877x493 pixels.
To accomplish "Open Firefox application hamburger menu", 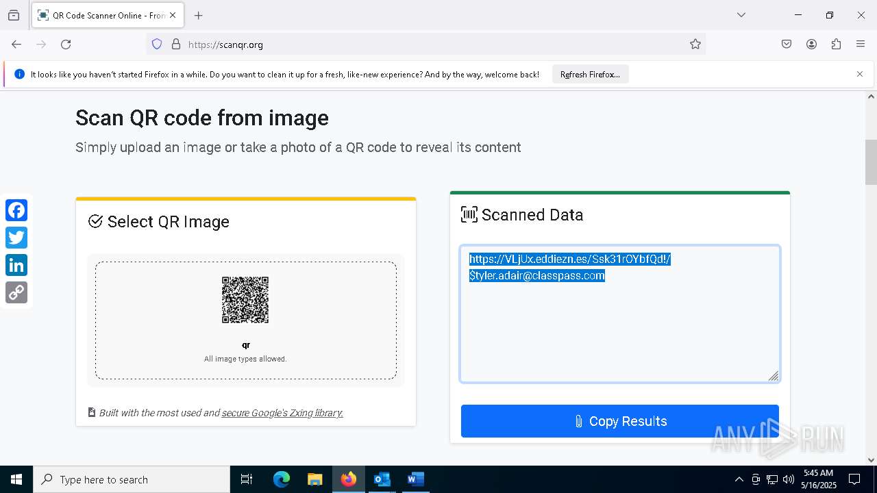I will (861, 45).
